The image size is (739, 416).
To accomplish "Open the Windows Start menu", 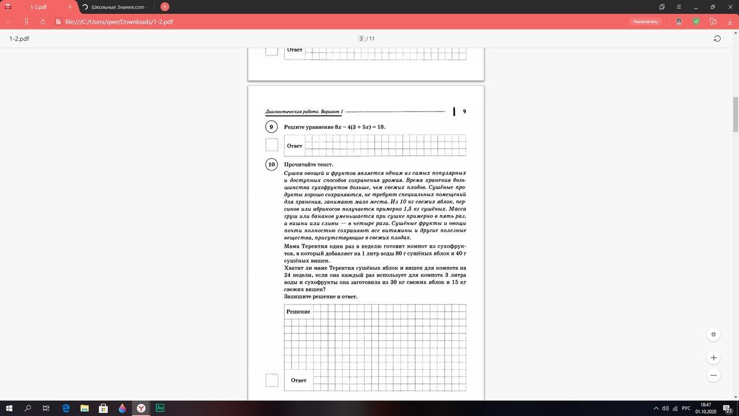I will point(9,408).
